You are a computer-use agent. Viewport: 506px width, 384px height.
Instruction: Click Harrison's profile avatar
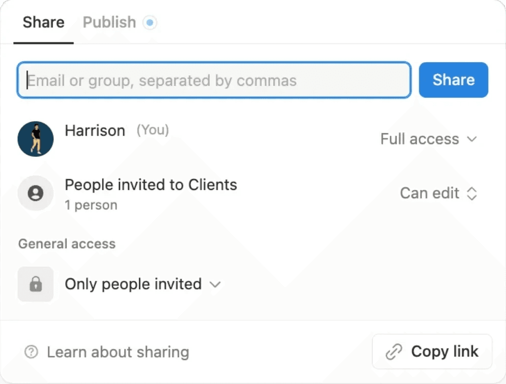(x=35, y=138)
